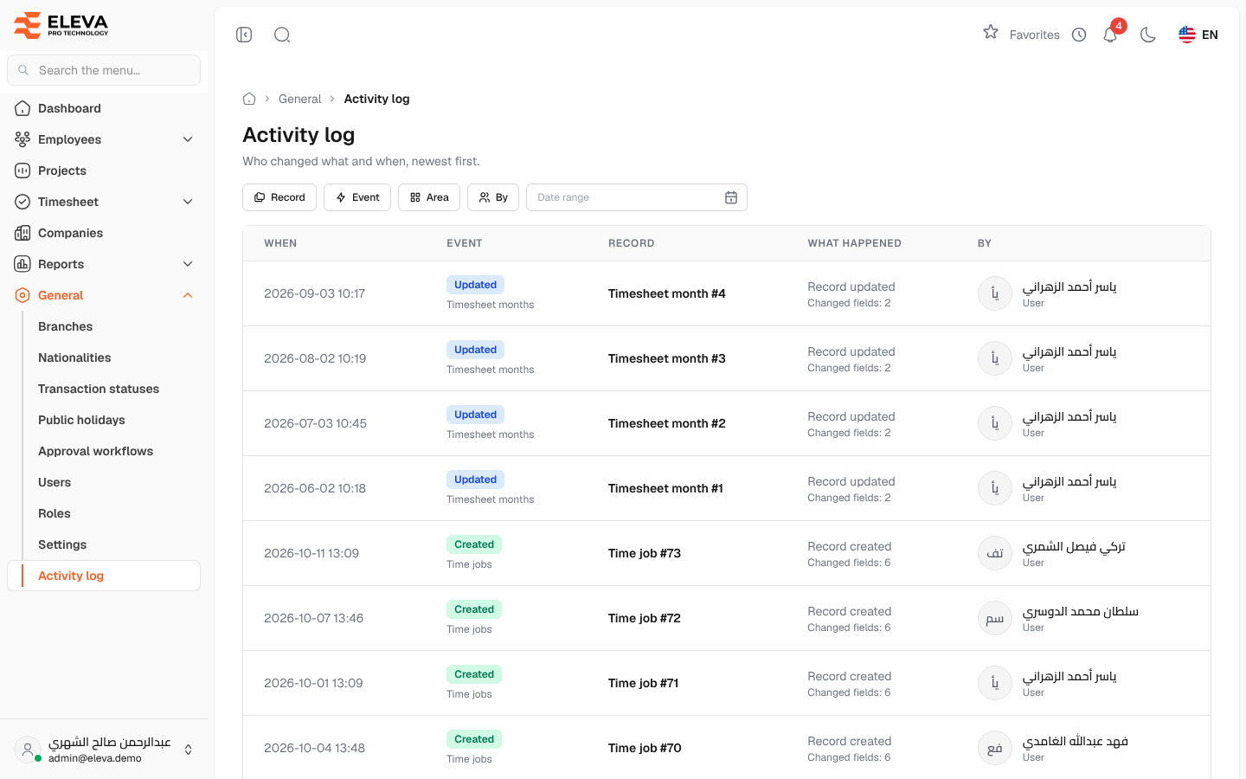Click the Search the menu field

point(104,70)
